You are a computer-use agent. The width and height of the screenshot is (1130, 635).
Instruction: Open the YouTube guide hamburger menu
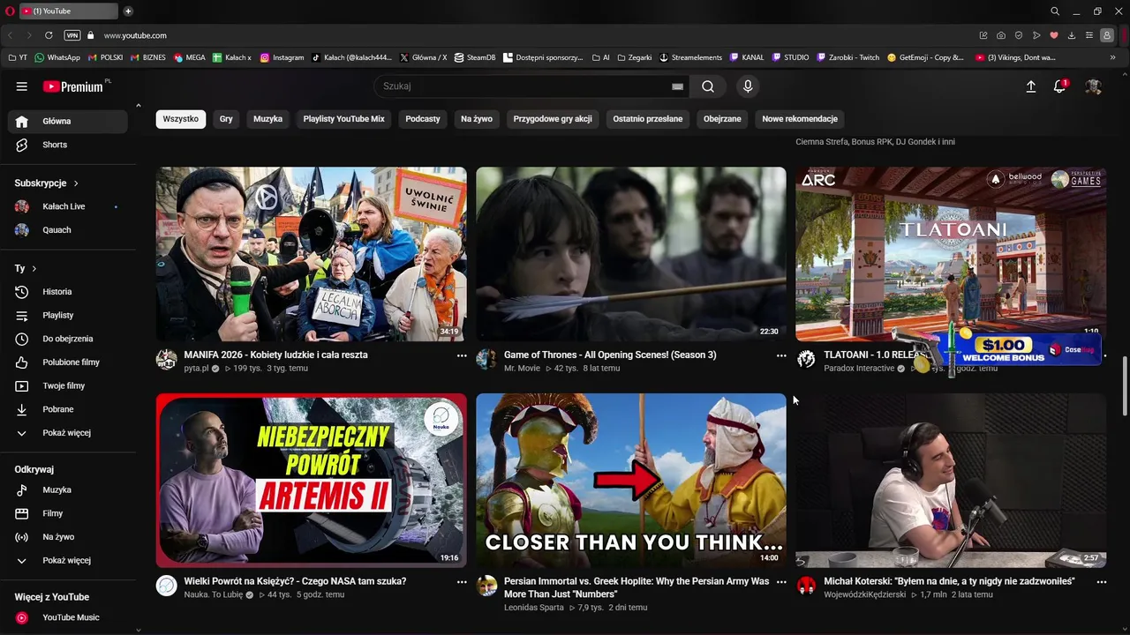(x=21, y=86)
